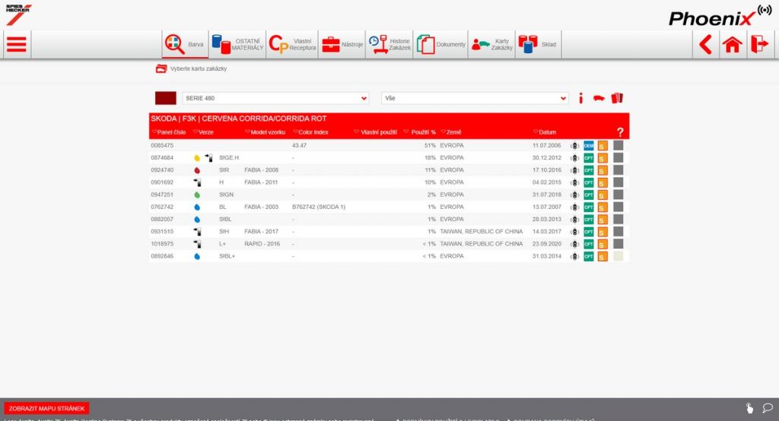
Task: Click the Vyberte kartu zakázky link
Action: click(198, 68)
